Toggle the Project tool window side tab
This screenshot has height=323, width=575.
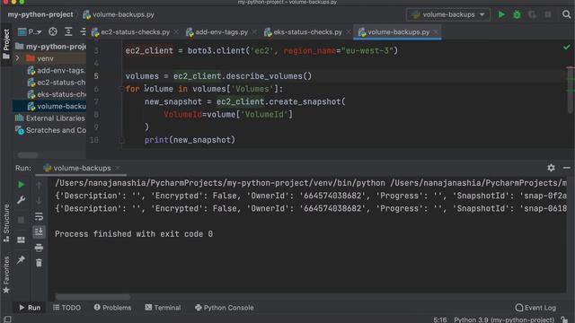pos(6,44)
